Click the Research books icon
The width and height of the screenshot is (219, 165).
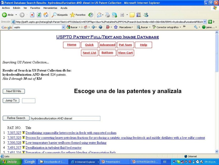point(138,15)
